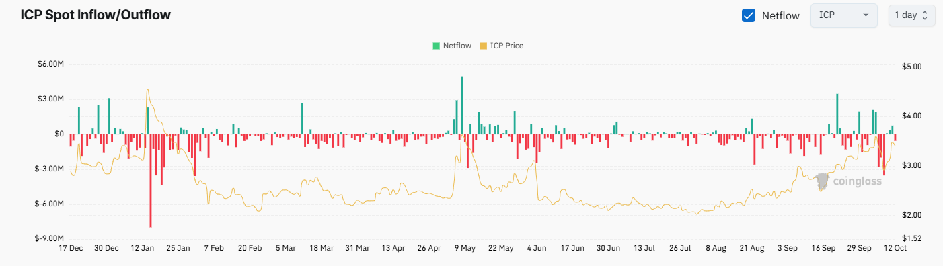943x266 pixels.
Task: Select the 22 May date label
Action: (x=500, y=248)
